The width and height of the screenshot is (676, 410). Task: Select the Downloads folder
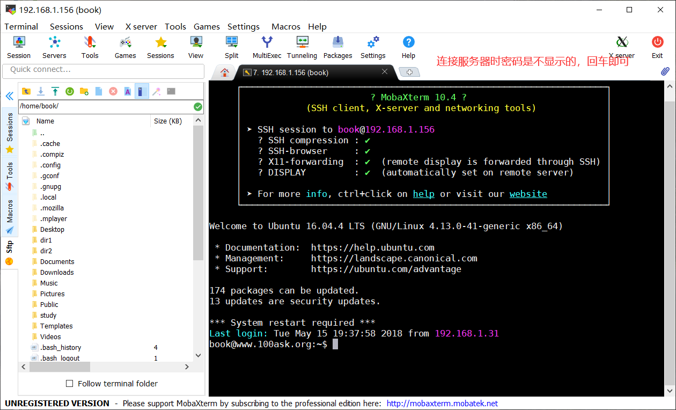(57, 272)
